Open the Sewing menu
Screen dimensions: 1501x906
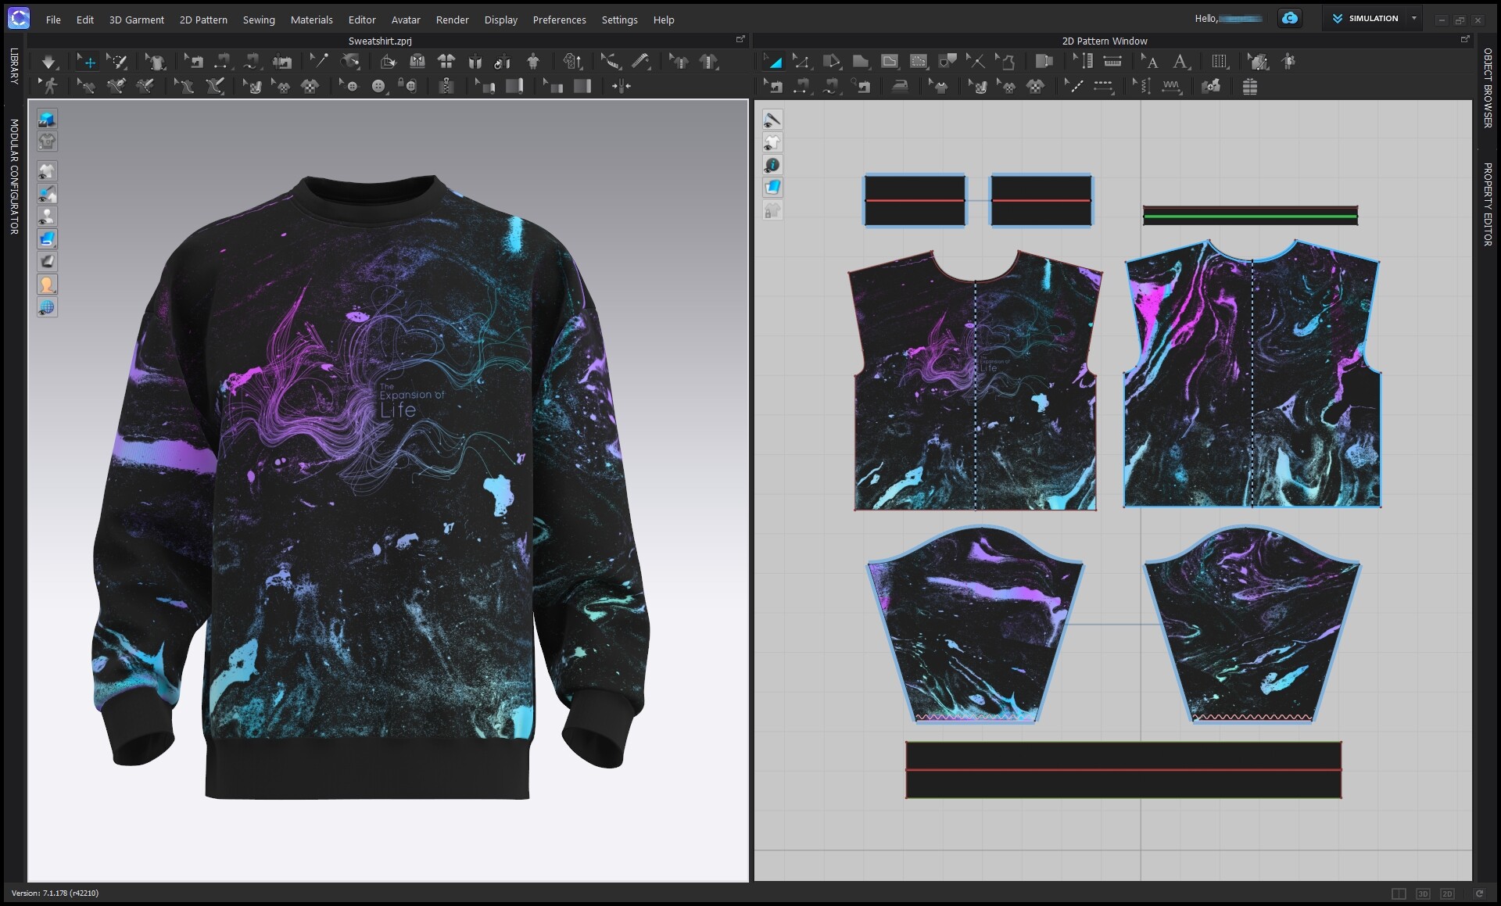tap(259, 20)
